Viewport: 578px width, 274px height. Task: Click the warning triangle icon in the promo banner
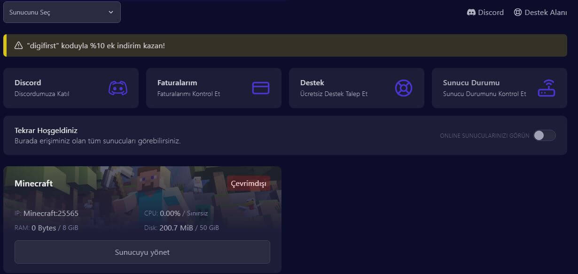tap(19, 45)
